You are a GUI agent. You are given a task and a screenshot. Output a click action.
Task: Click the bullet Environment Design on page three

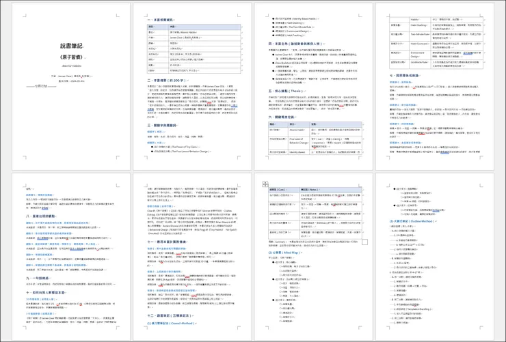coord(293,31)
